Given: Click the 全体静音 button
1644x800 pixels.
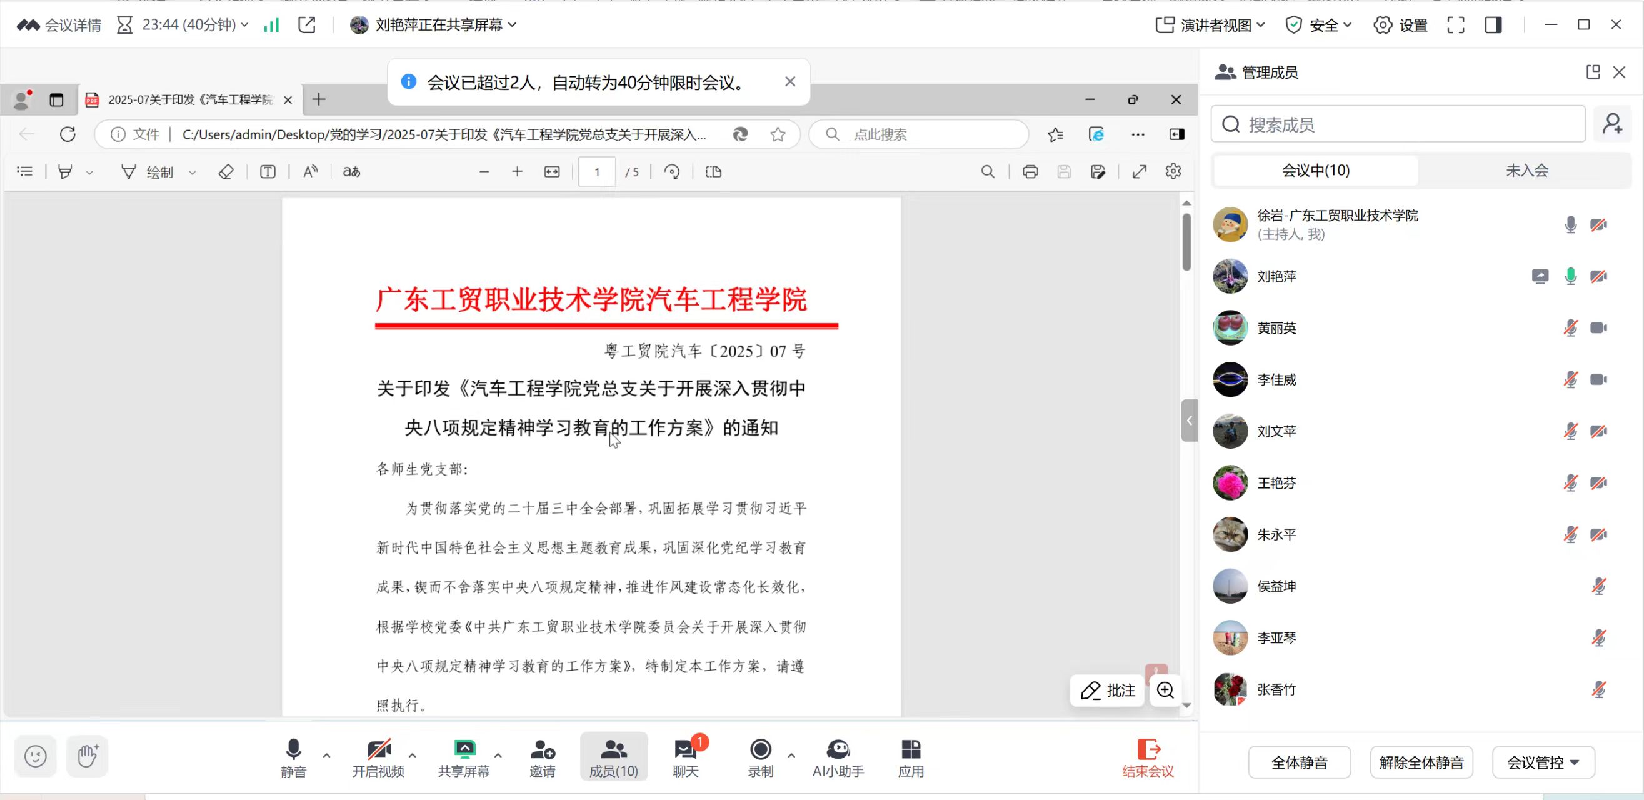Looking at the screenshot, I should click(x=1300, y=762).
